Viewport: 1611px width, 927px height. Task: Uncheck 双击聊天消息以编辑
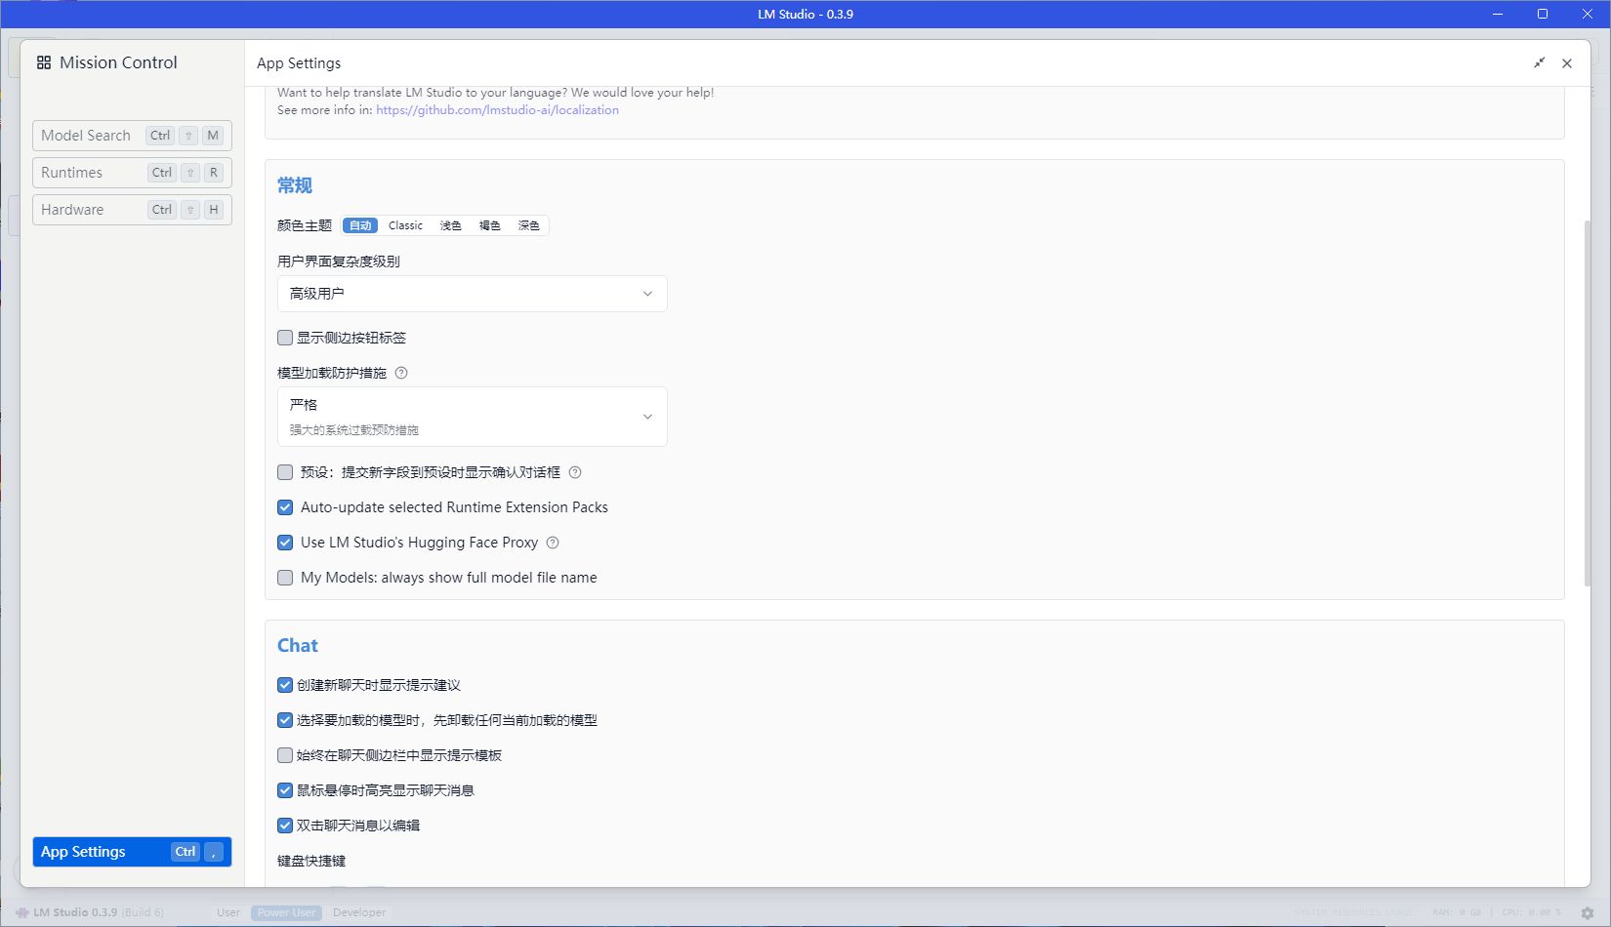pos(285,826)
